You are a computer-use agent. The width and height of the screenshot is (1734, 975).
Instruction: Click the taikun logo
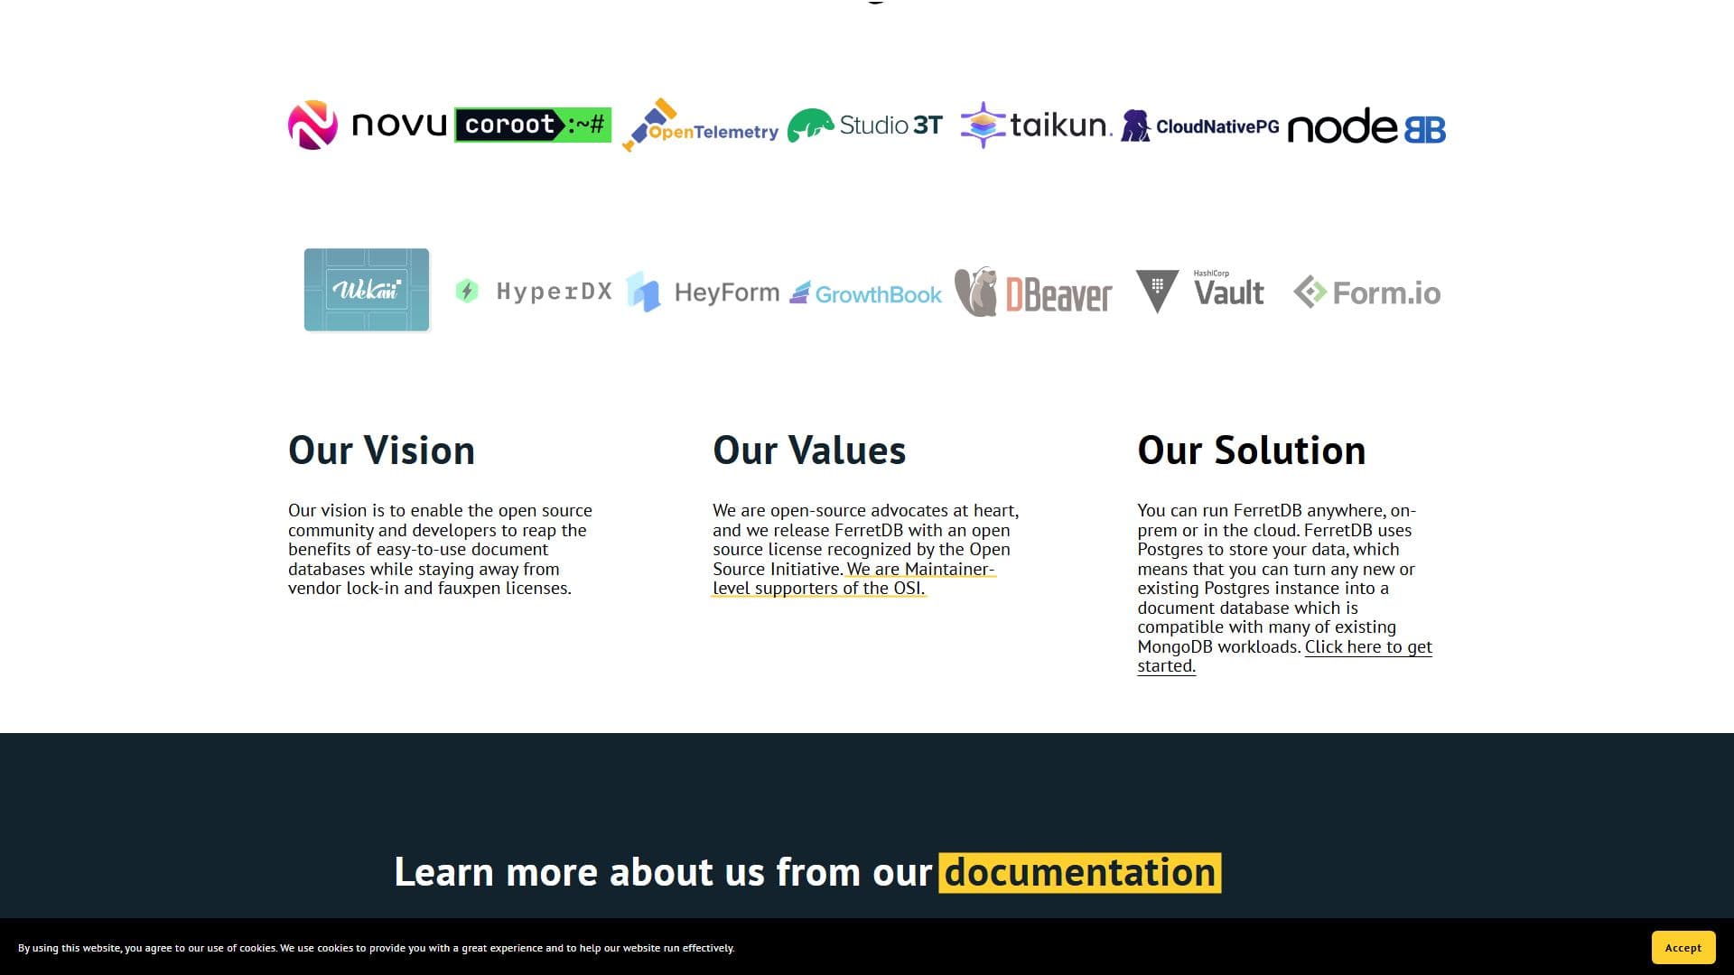tap(1036, 125)
